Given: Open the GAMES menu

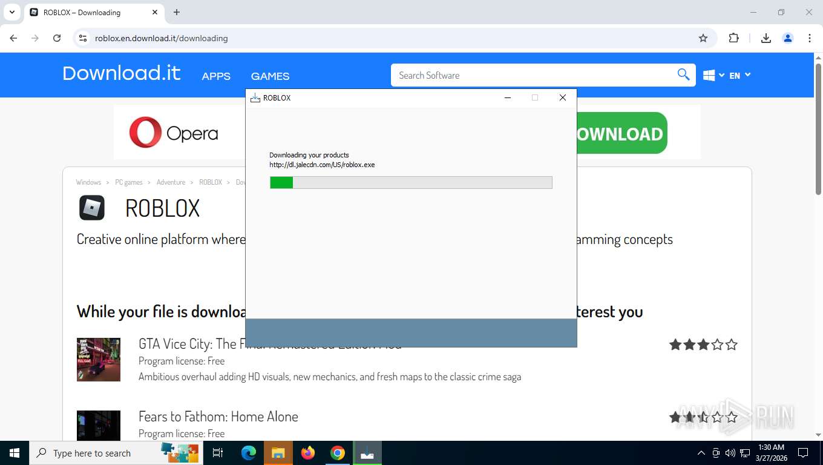Looking at the screenshot, I should (x=271, y=76).
